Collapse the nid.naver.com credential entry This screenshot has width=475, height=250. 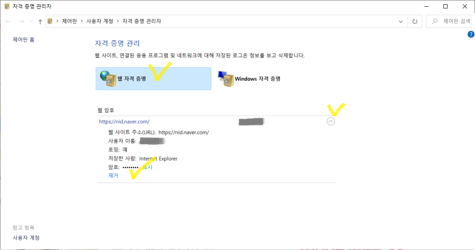click(x=331, y=121)
